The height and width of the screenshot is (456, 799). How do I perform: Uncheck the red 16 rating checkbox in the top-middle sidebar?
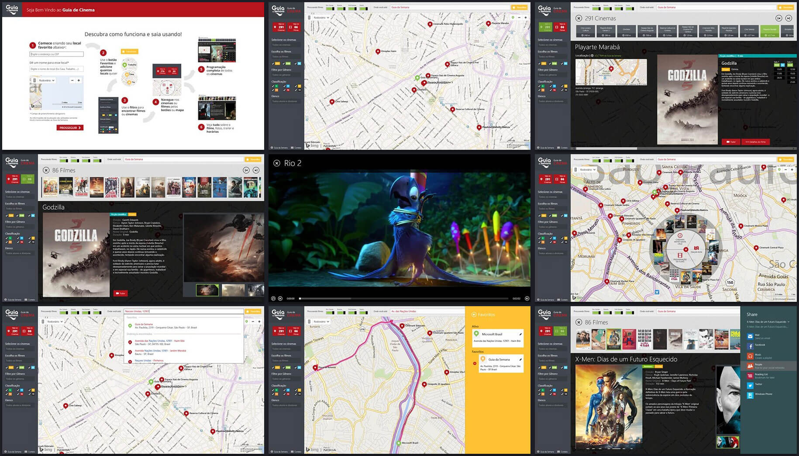point(284,90)
